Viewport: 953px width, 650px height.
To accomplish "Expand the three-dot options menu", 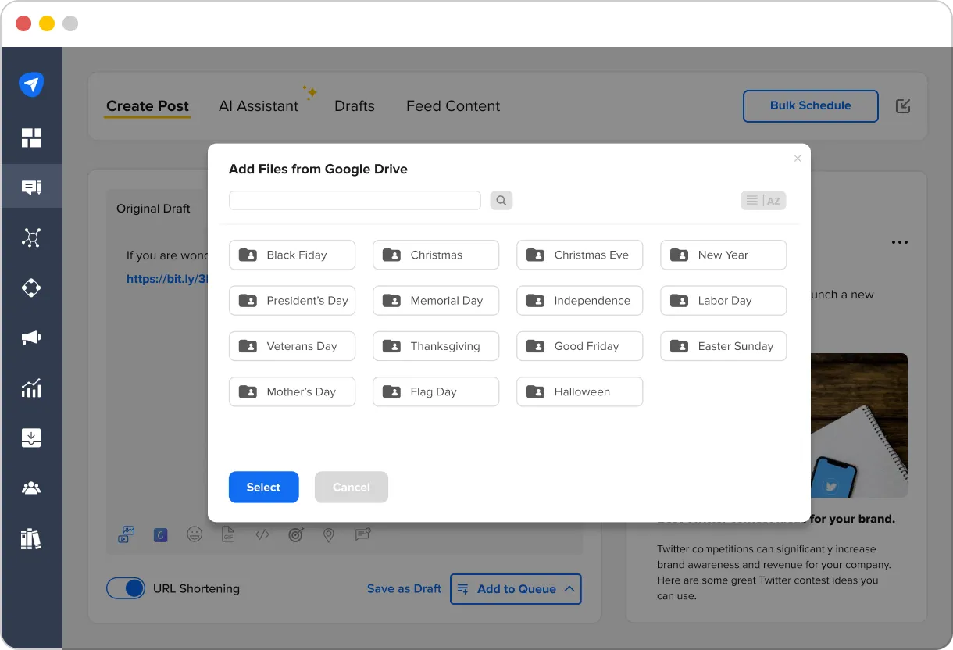I will tap(900, 242).
